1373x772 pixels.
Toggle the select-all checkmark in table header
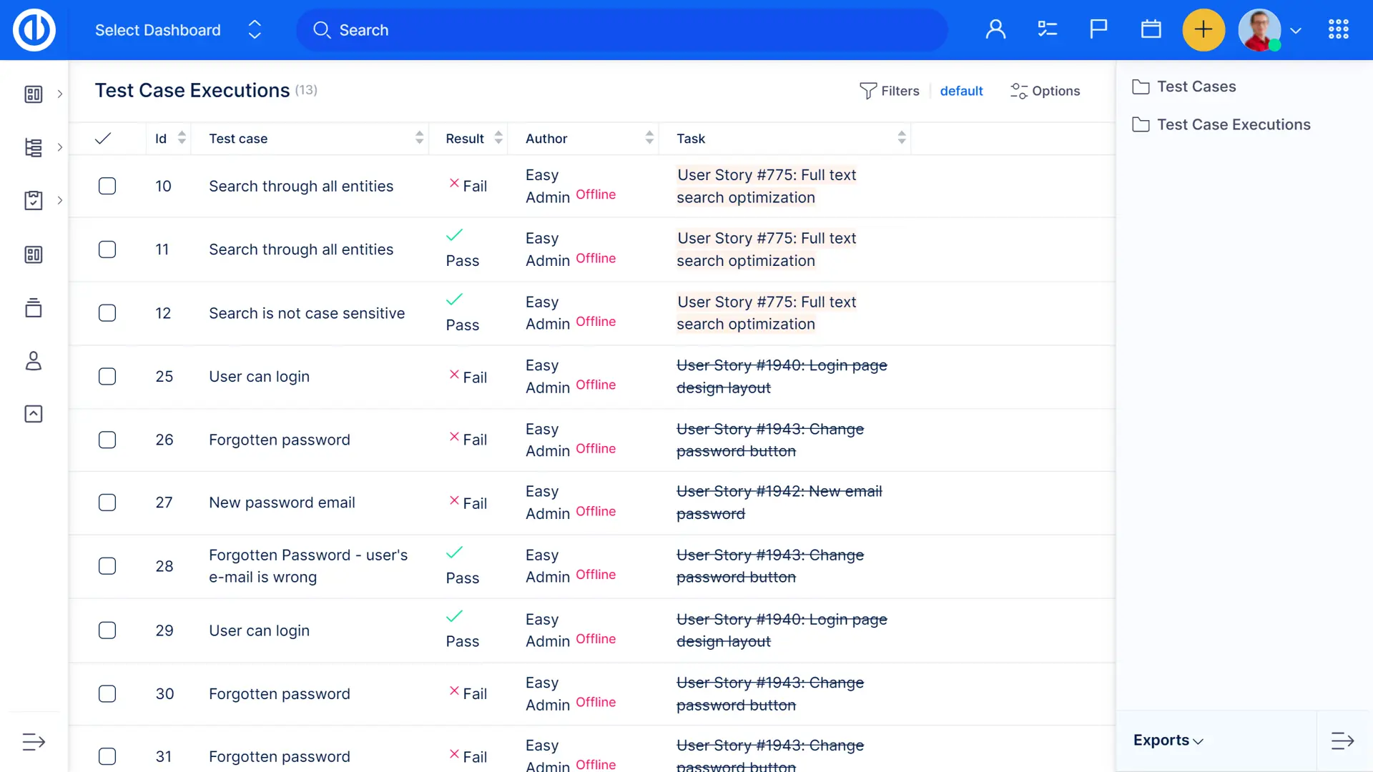(103, 139)
